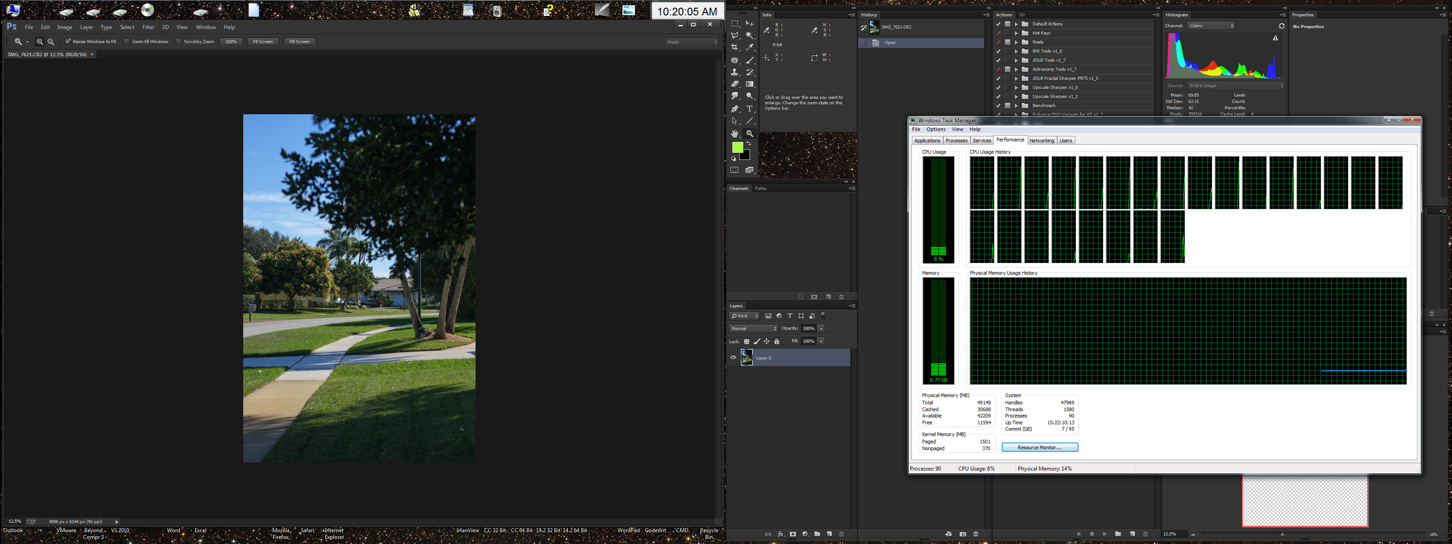1452x544 pixels.
Task: Select the Magic Wand tool
Action: [x=749, y=35]
